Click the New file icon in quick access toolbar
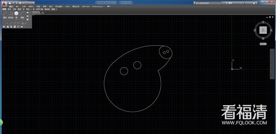 click(x=10, y=3)
